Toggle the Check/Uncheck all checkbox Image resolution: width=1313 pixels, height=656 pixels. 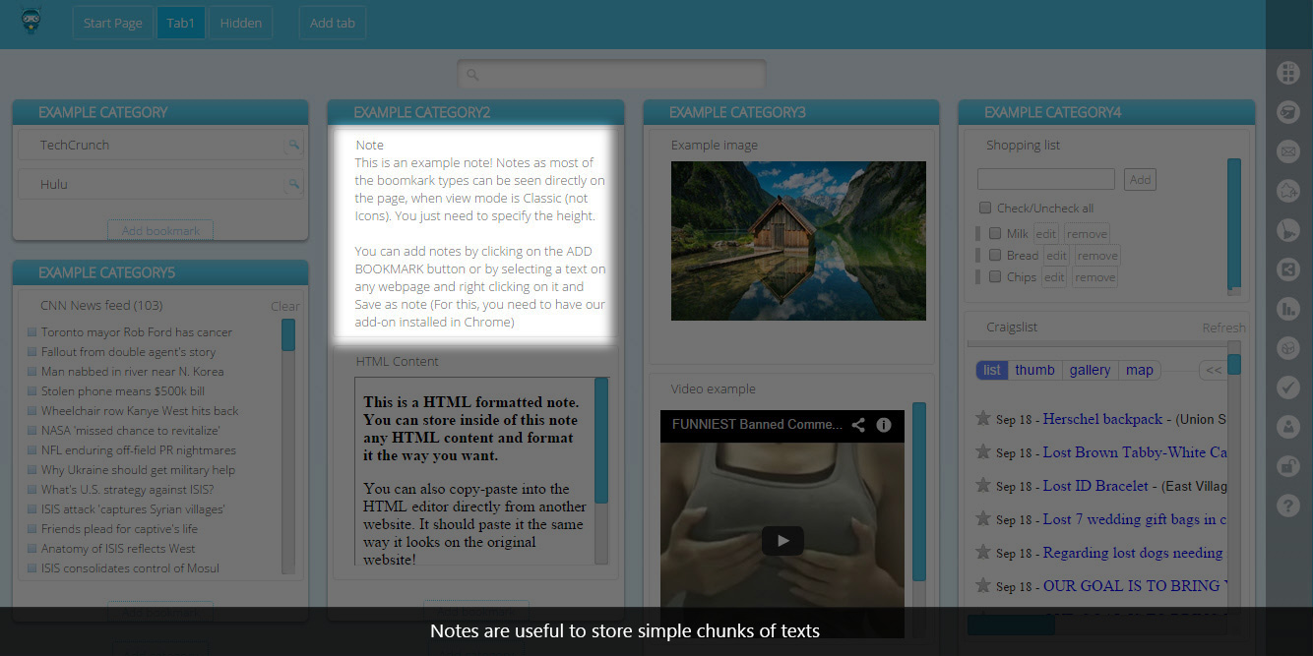pyautogui.click(x=985, y=208)
